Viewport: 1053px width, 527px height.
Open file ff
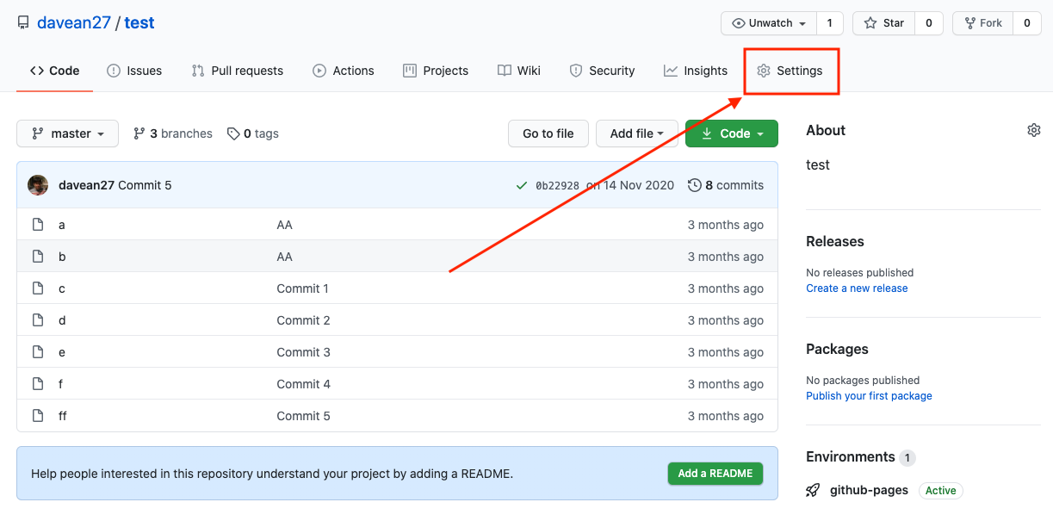point(63,416)
